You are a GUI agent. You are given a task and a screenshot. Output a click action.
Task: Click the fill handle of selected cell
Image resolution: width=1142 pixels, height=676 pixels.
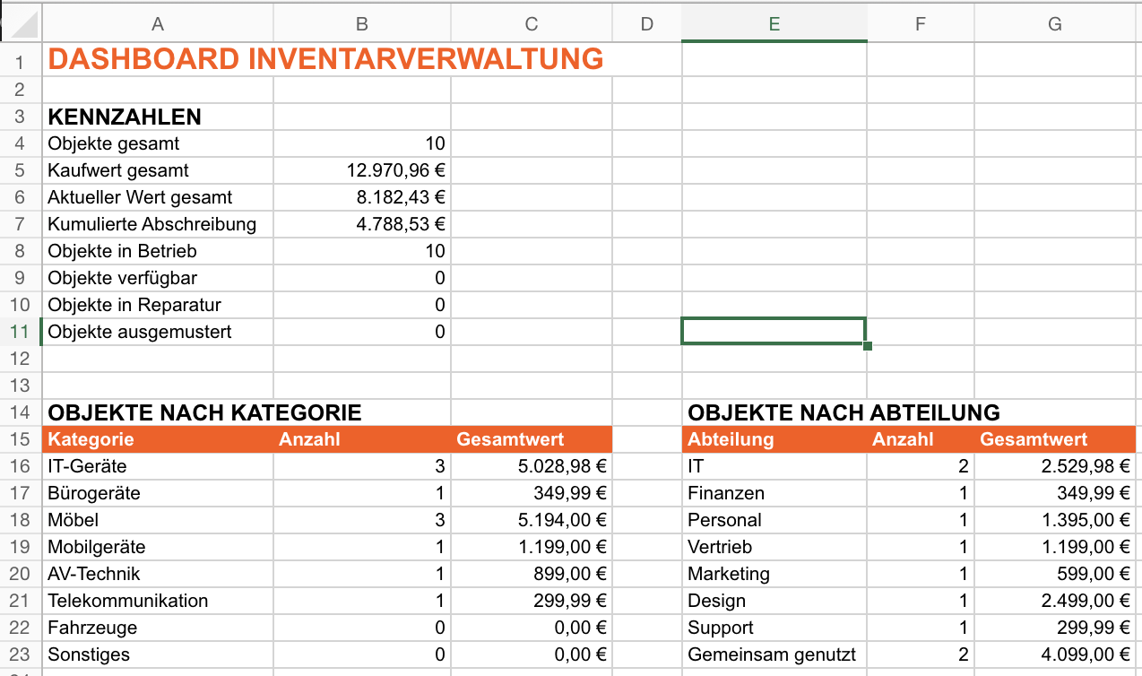pyautogui.click(x=867, y=345)
